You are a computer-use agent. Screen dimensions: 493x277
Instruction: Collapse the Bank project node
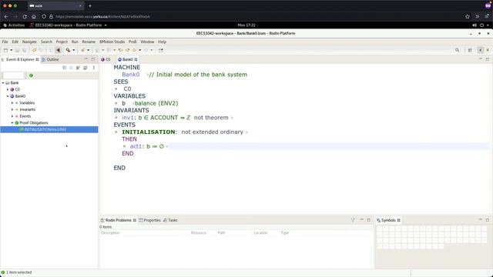click(x=3, y=83)
